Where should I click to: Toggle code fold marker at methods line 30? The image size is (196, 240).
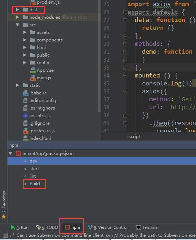(x=125, y=44)
